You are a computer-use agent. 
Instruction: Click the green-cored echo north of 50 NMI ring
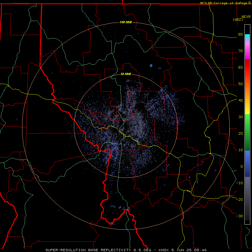click(151, 66)
